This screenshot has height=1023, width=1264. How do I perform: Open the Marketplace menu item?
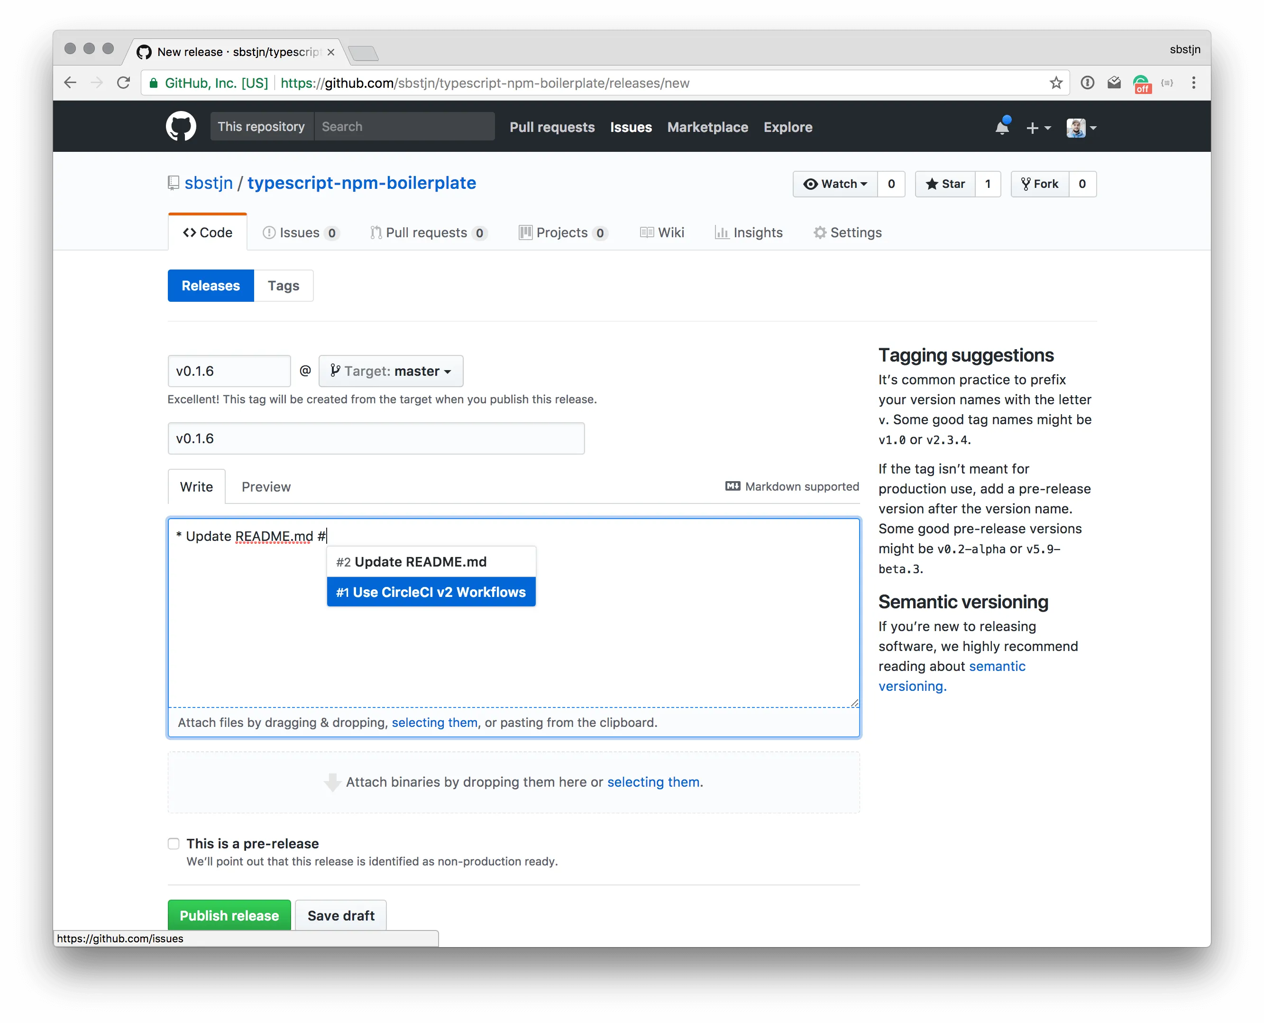707,127
